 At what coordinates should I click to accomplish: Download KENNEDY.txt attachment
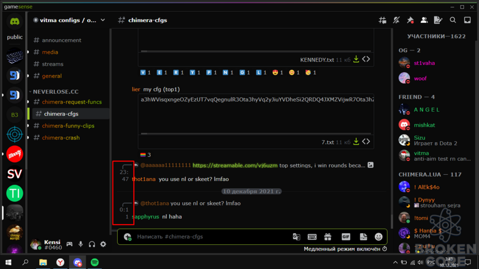356,59
